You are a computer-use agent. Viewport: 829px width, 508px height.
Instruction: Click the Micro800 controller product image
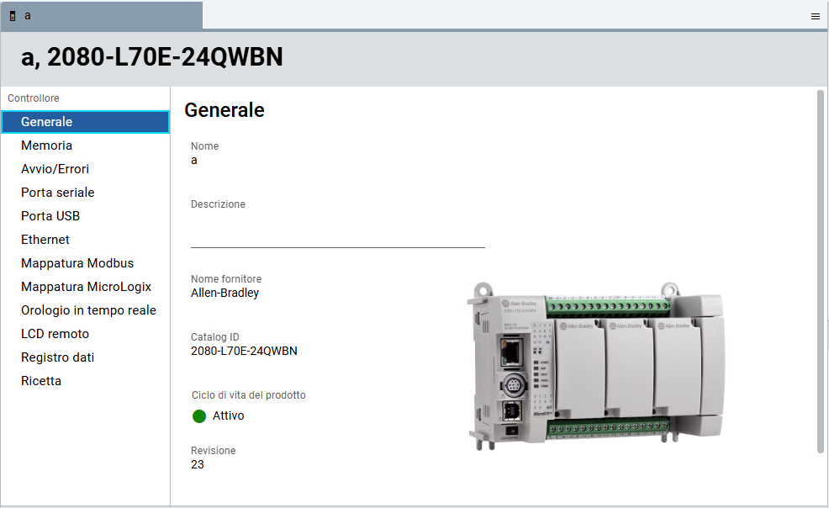[x=595, y=362]
